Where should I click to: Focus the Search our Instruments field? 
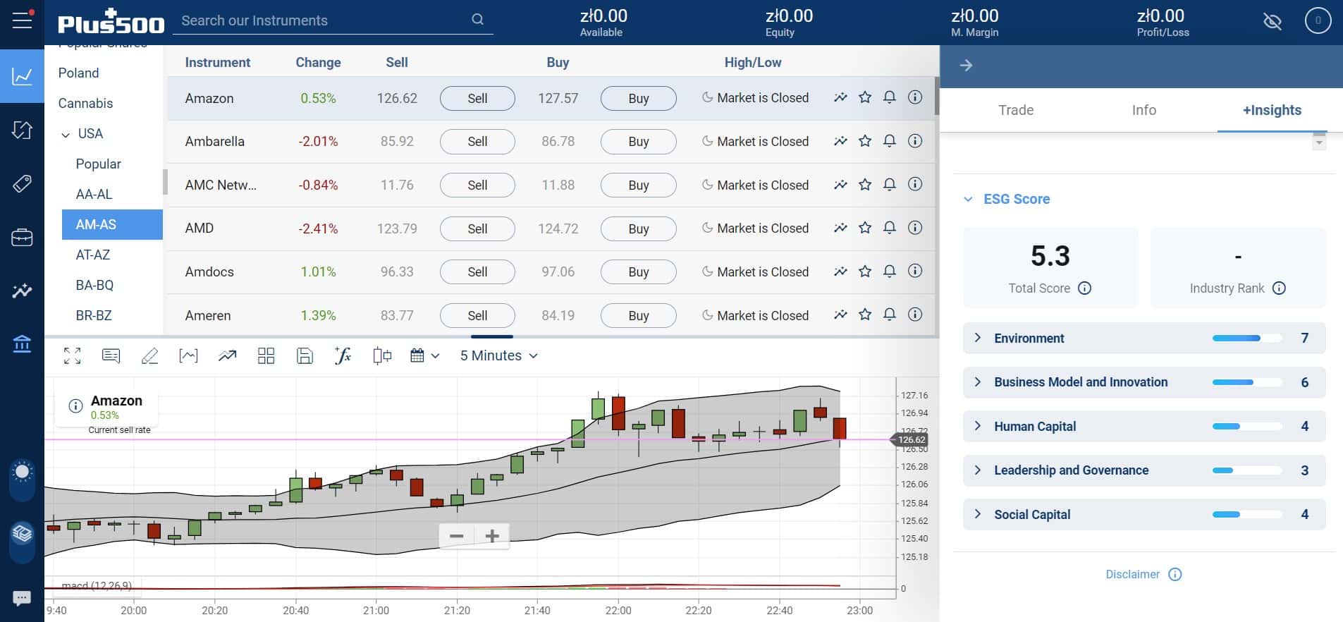(324, 20)
